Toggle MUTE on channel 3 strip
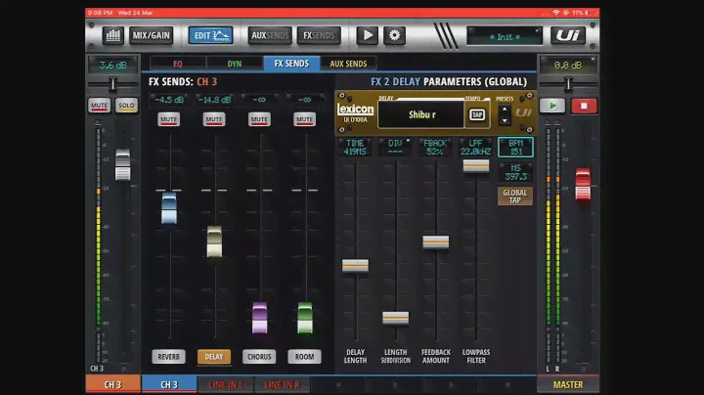This screenshot has height=395, width=704. tap(99, 104)
